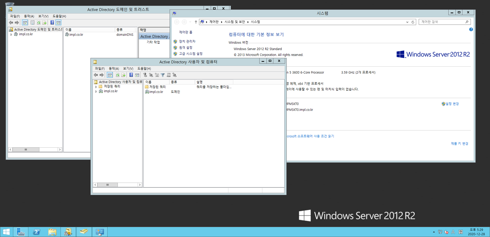
Task: Click 기타 작업 in the actions pane
Action: 153,42
